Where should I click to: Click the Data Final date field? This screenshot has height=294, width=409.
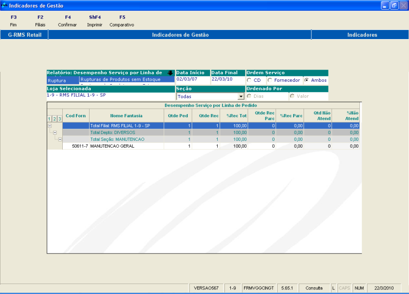point(228,80)
